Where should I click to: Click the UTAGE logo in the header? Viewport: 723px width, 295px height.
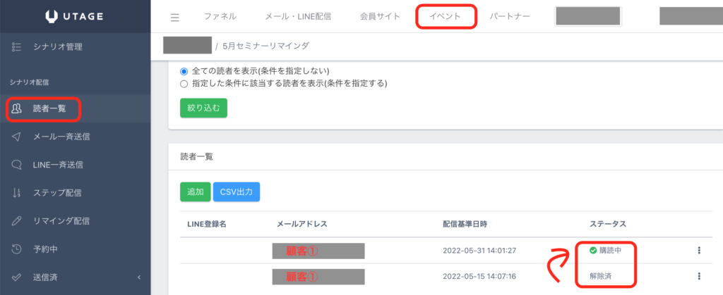point(75,16)
